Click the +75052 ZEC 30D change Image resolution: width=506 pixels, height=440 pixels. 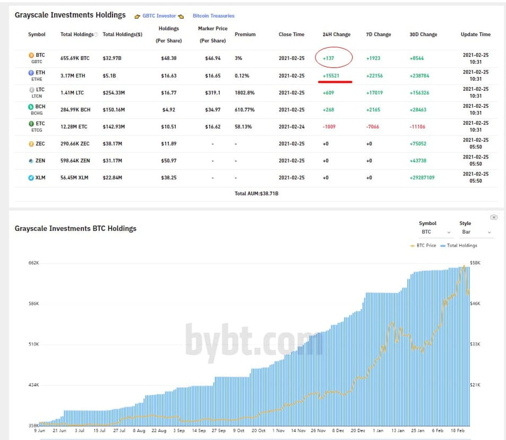click(418, 144)
